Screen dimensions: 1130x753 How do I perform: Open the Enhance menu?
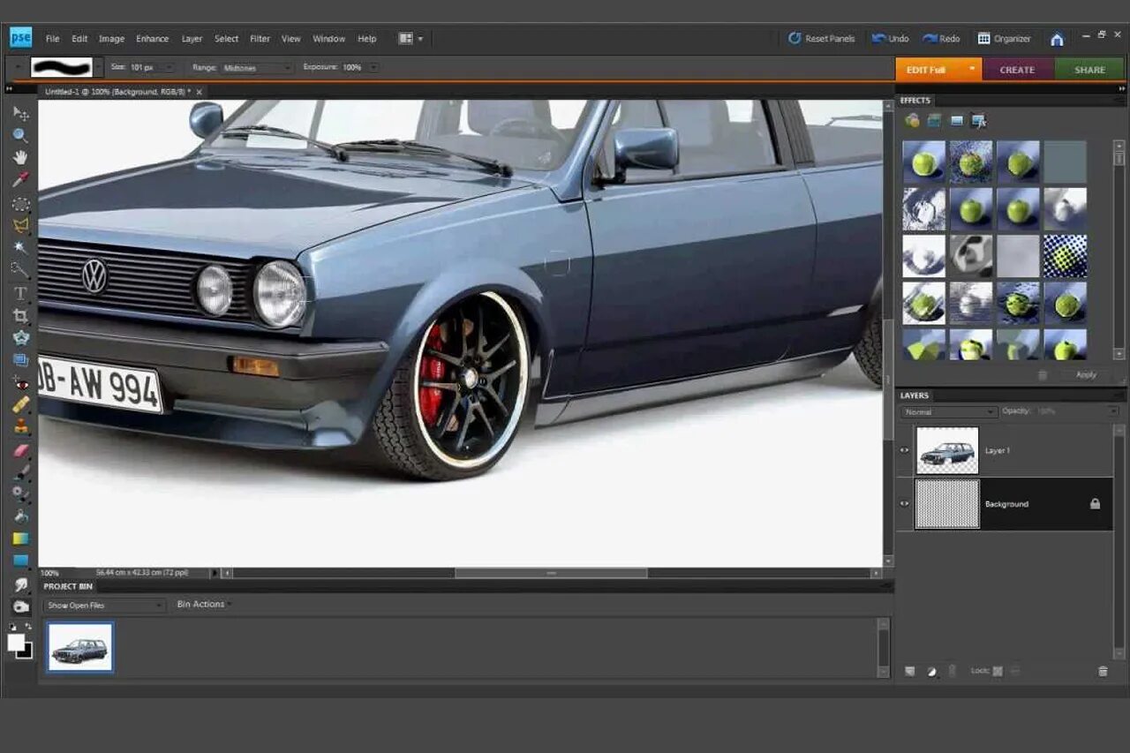[152, 39]
